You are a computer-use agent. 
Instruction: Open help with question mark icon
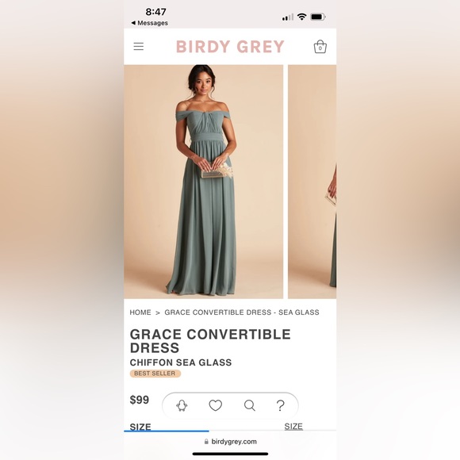tap(281, 406)
